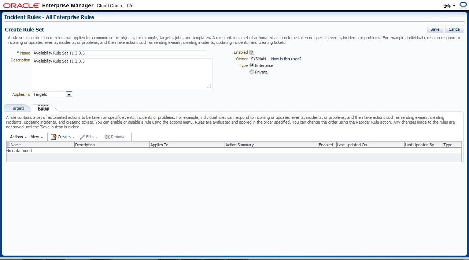Screen dimensions: 469x260
Task: Click into the Name input field
Action: click(119, 53)
